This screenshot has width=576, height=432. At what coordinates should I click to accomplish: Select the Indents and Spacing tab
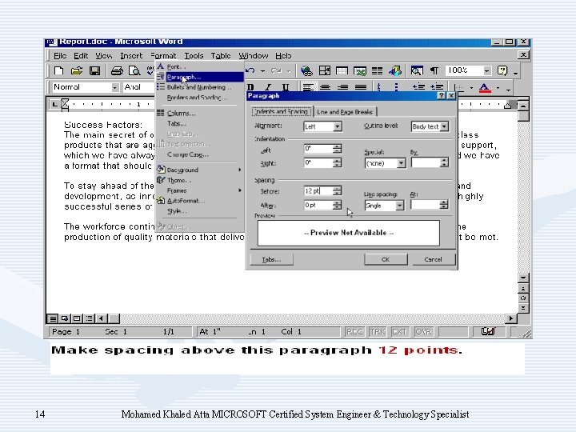[x=281, y=111]
